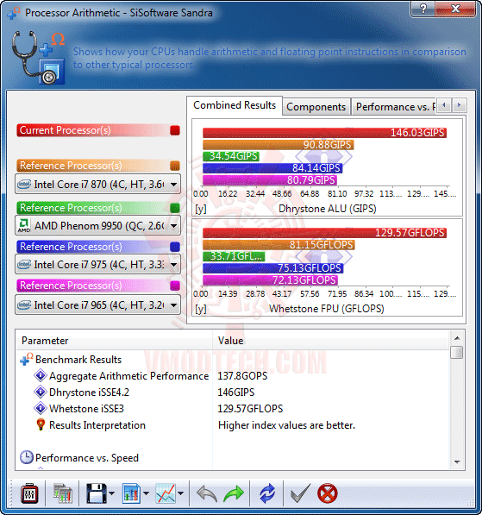Click the magenta 80.79GIPS bar
The height and width of the screenshot is (515, 482).
[270, 180]
